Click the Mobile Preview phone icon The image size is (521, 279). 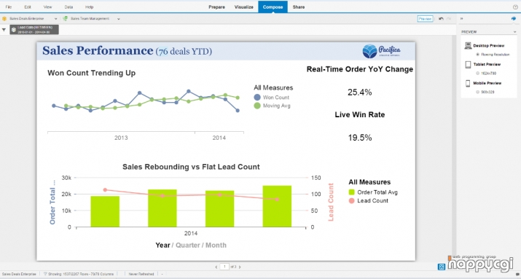coord(468,83)
